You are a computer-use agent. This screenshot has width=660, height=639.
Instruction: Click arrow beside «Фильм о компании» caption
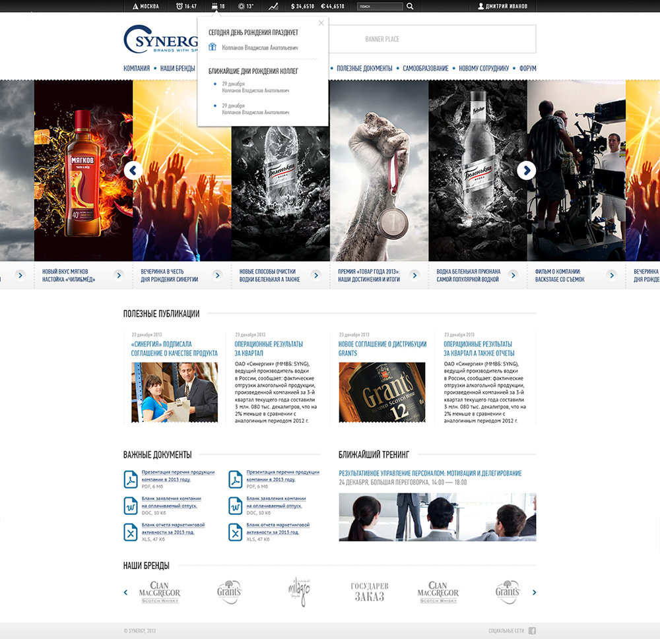pos(611,275)
